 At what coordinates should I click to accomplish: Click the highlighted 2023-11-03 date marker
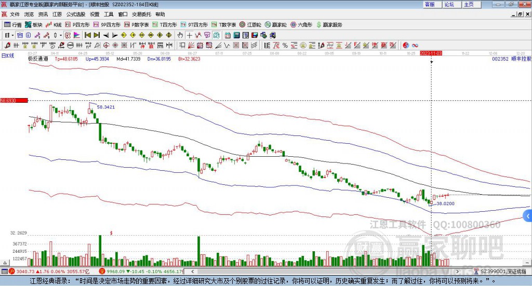pos(431,53)
